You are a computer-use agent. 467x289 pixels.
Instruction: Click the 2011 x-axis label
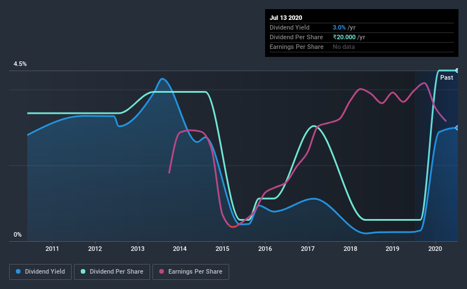[x=52, y=249]
